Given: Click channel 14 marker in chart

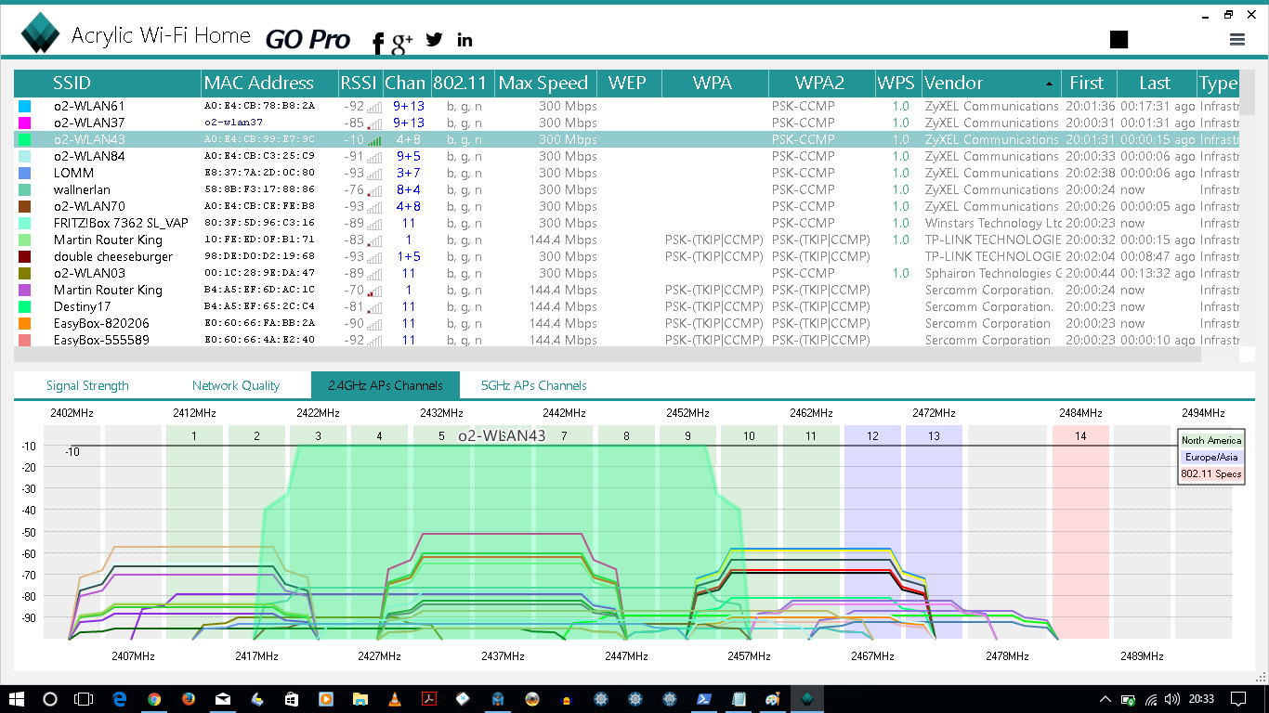Looking at the screenshot, I should (x=1080, y=435).
